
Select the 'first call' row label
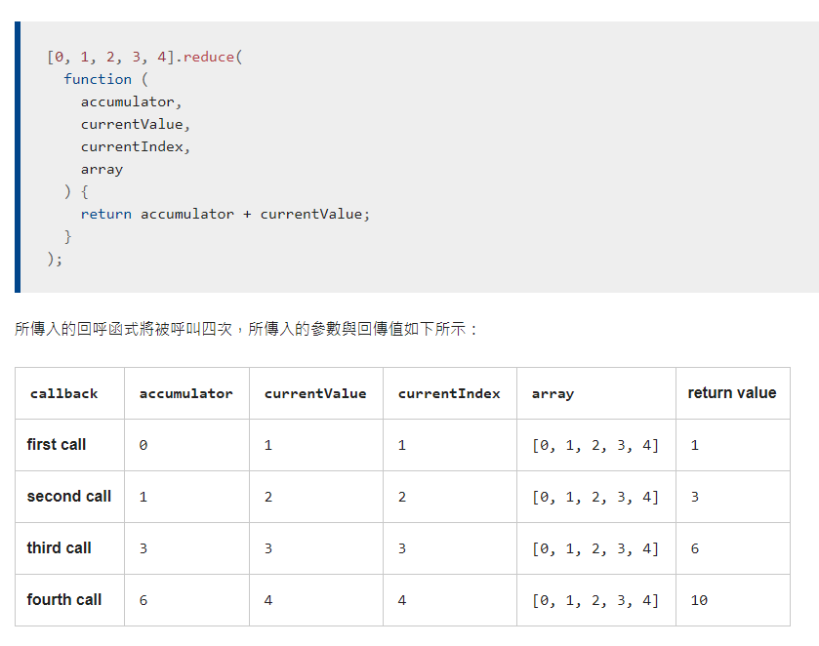tap(57, 445)
